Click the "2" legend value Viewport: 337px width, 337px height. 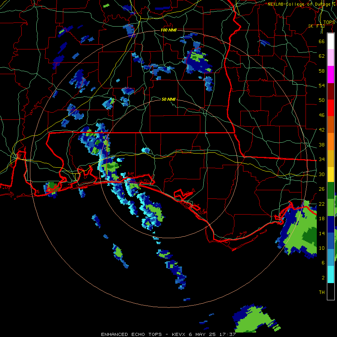click(x=323, y=278)
